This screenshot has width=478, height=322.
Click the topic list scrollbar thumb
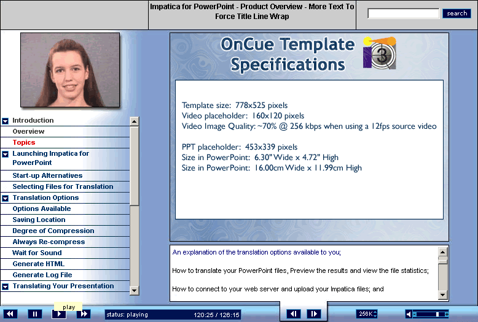tap(134, 166)
